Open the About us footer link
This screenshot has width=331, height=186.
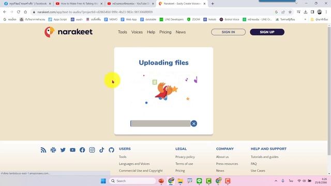[222, 157]
